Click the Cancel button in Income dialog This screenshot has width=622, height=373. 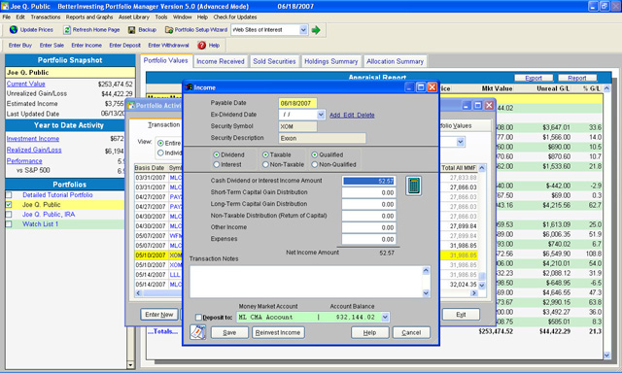click(x=411, y=332)
